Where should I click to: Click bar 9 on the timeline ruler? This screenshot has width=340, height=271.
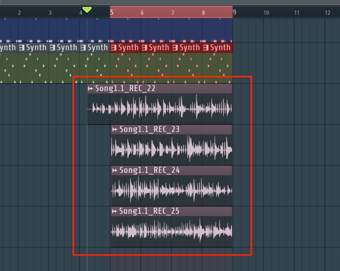click(x=235, y=12)
